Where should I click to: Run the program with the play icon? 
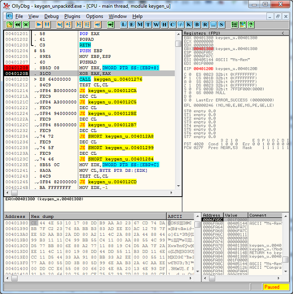39,24
